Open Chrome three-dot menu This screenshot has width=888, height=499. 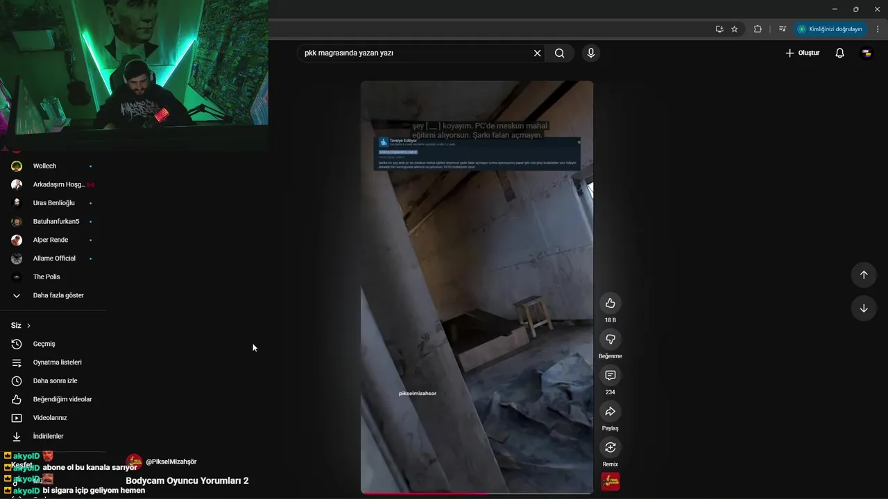(x=878, y=29)
